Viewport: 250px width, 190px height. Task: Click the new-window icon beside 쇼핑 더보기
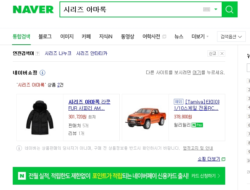point(223,159)
